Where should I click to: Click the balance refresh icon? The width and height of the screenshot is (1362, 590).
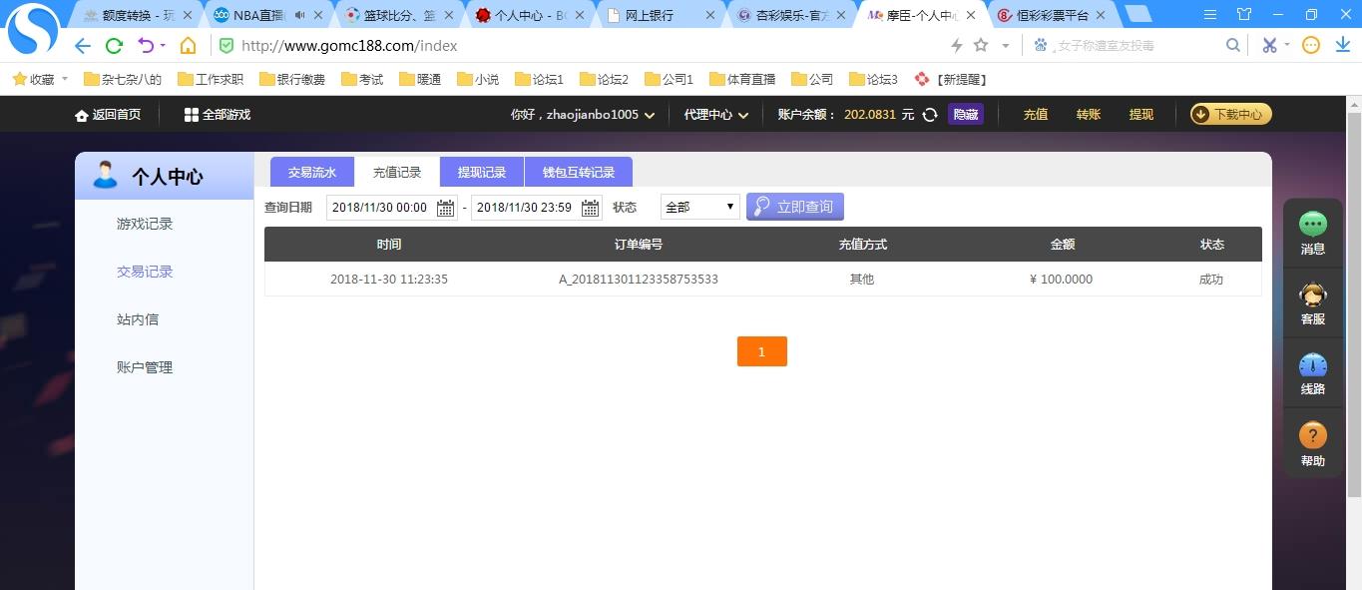click(930, 115)
